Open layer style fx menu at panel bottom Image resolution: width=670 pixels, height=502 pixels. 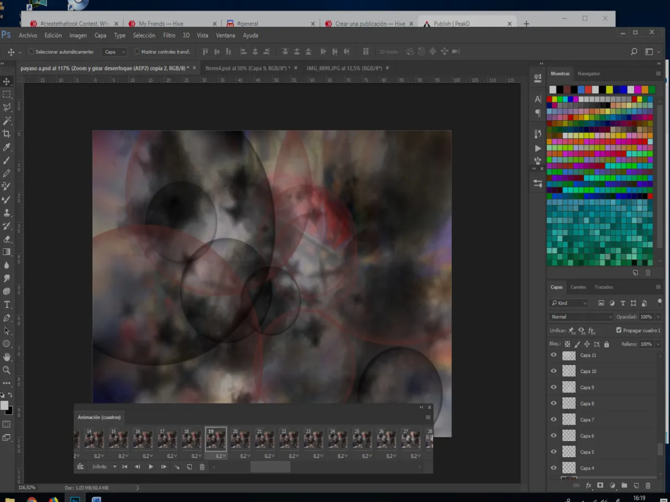(x=588, y=485)
